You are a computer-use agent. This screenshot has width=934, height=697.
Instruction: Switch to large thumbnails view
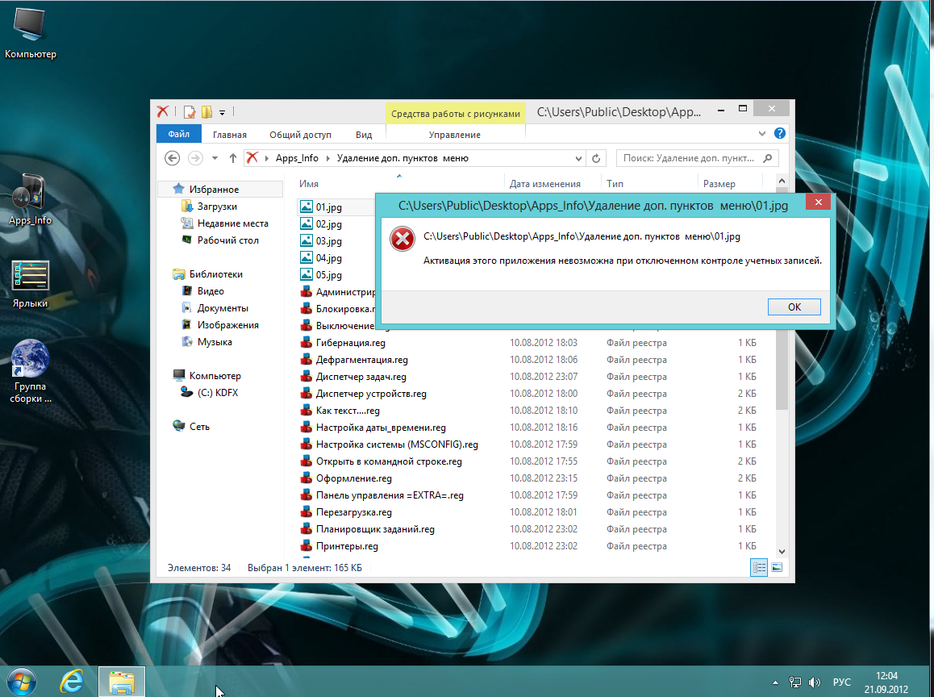click(777, 568)
